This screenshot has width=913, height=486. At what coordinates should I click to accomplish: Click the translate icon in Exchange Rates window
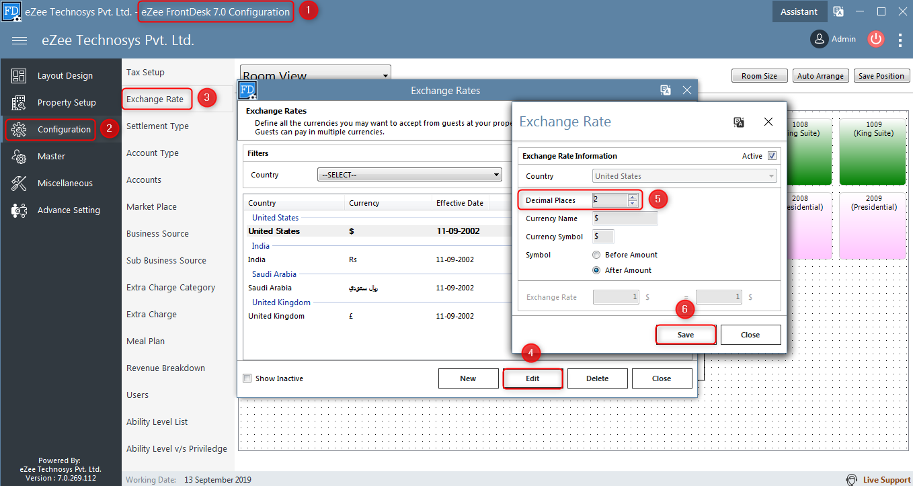[666, 90]
